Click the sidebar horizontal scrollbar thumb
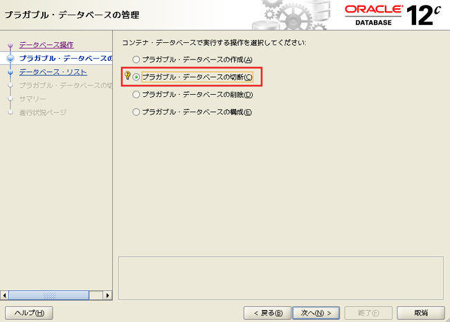Viewport: 450px width, 322px height. point(48,295)
